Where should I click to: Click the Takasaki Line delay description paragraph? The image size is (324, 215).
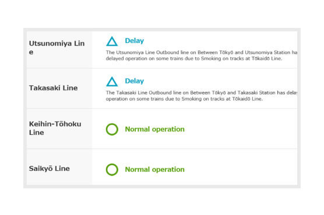point(202,96)
